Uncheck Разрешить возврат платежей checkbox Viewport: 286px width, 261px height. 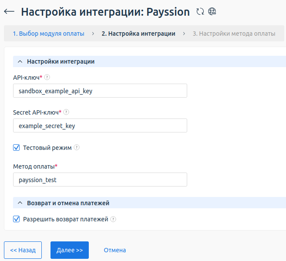point(17,219)
